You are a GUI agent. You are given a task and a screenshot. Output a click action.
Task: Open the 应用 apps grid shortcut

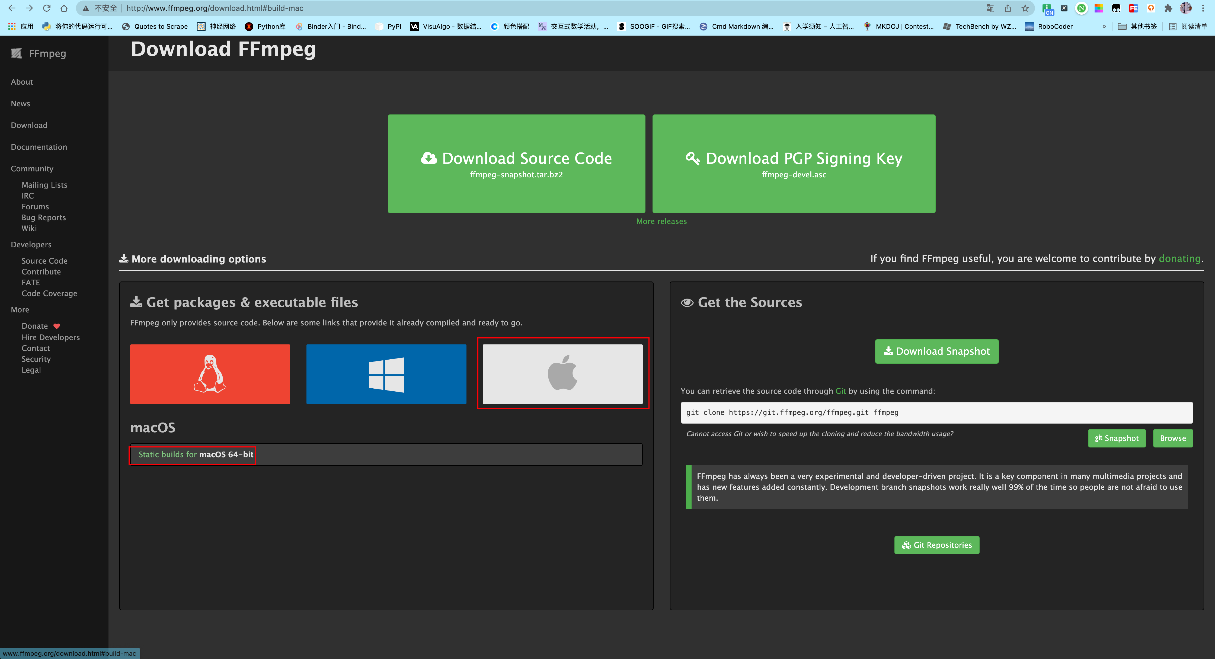[x=21, y=26]
